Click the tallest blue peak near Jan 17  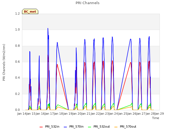click(x=48, y=28)
